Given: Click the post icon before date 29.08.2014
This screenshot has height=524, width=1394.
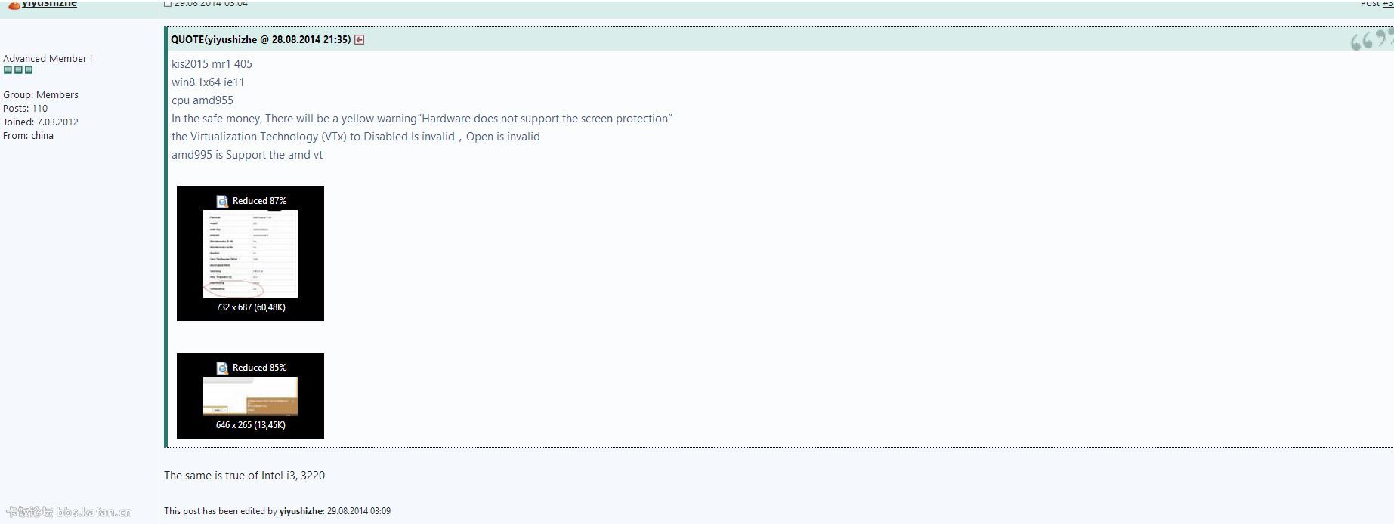Looking at the screenshot, I should (x=168, y=3).
